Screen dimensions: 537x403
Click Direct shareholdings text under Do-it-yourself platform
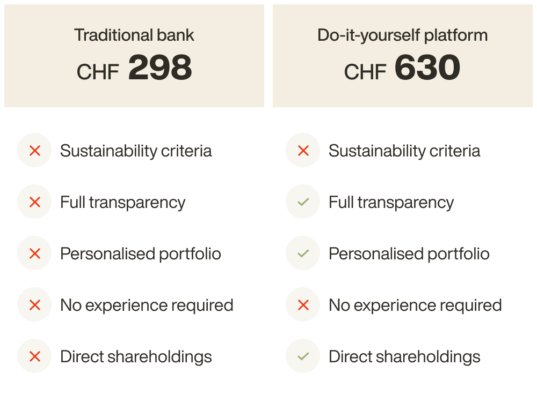tap(404, 356)
